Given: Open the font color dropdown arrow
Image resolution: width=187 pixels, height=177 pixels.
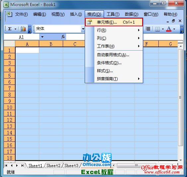Looking at the screenshot, I should (x=174, y=29).
